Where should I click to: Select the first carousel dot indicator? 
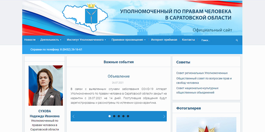pos(110,116)
